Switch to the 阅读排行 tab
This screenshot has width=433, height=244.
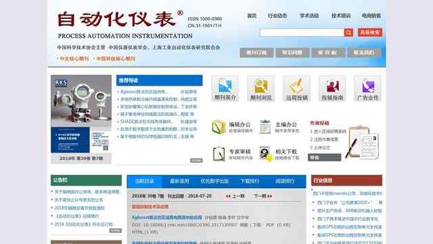pos(285,181)
